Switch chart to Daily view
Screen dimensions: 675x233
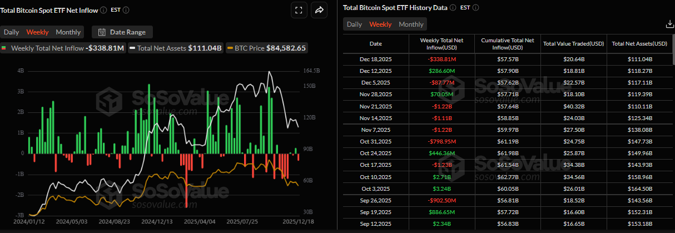pos(12,32)
